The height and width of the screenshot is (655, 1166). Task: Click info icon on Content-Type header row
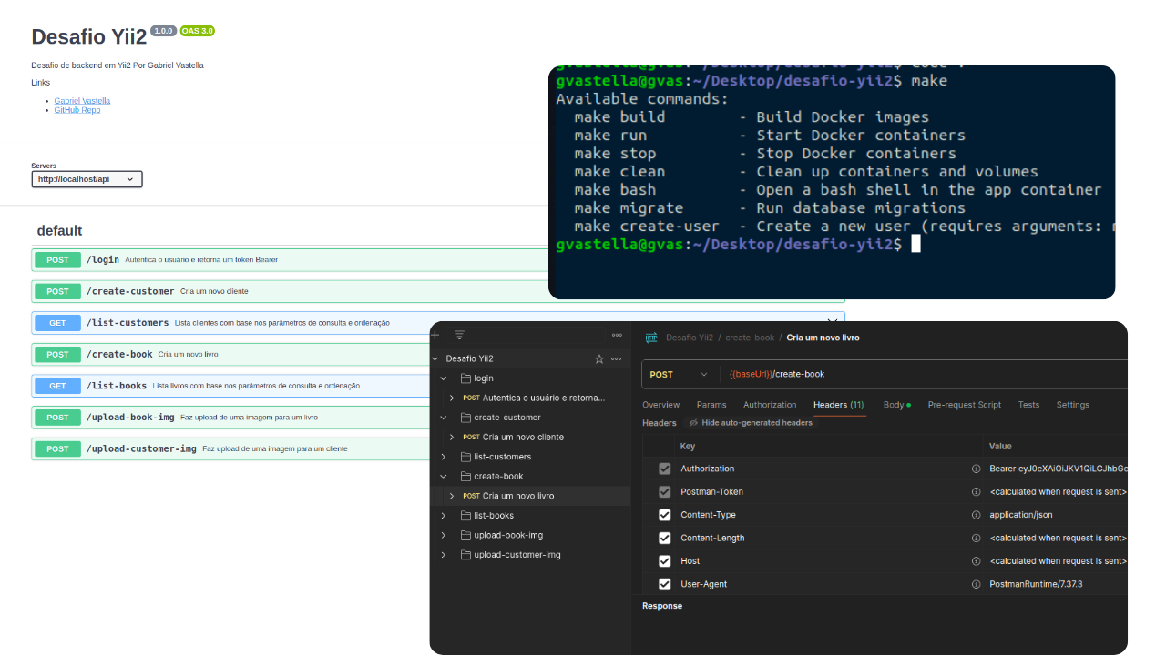coord(976,515)
